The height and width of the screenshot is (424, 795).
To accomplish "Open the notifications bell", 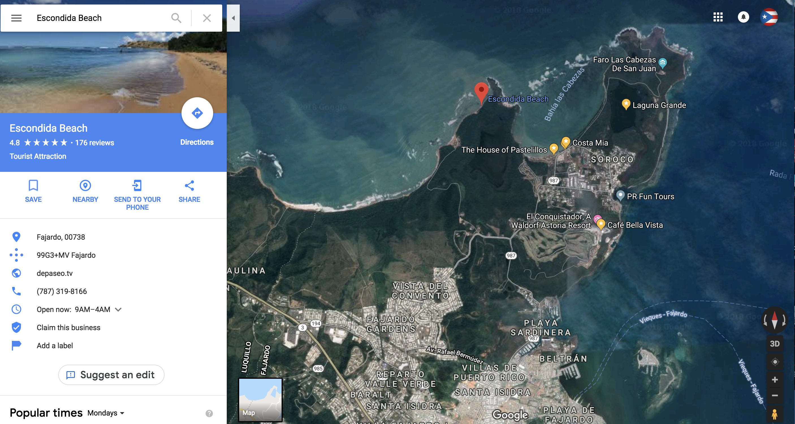I will pos(743,17).
